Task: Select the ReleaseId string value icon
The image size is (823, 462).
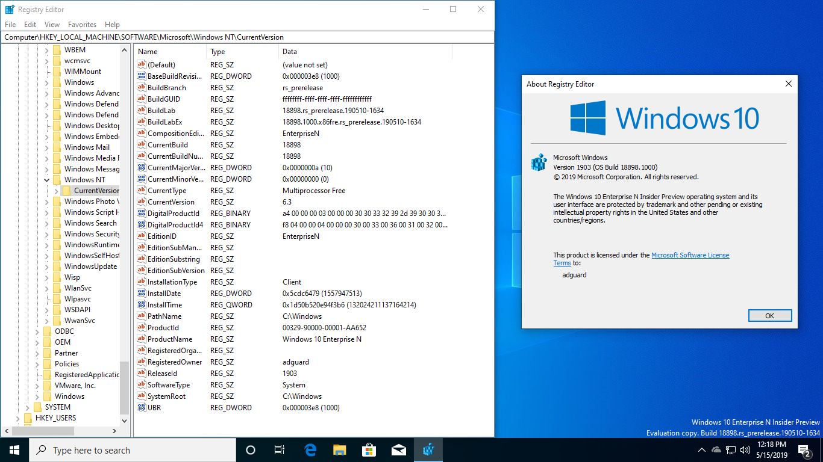Action: coord(142,374)
